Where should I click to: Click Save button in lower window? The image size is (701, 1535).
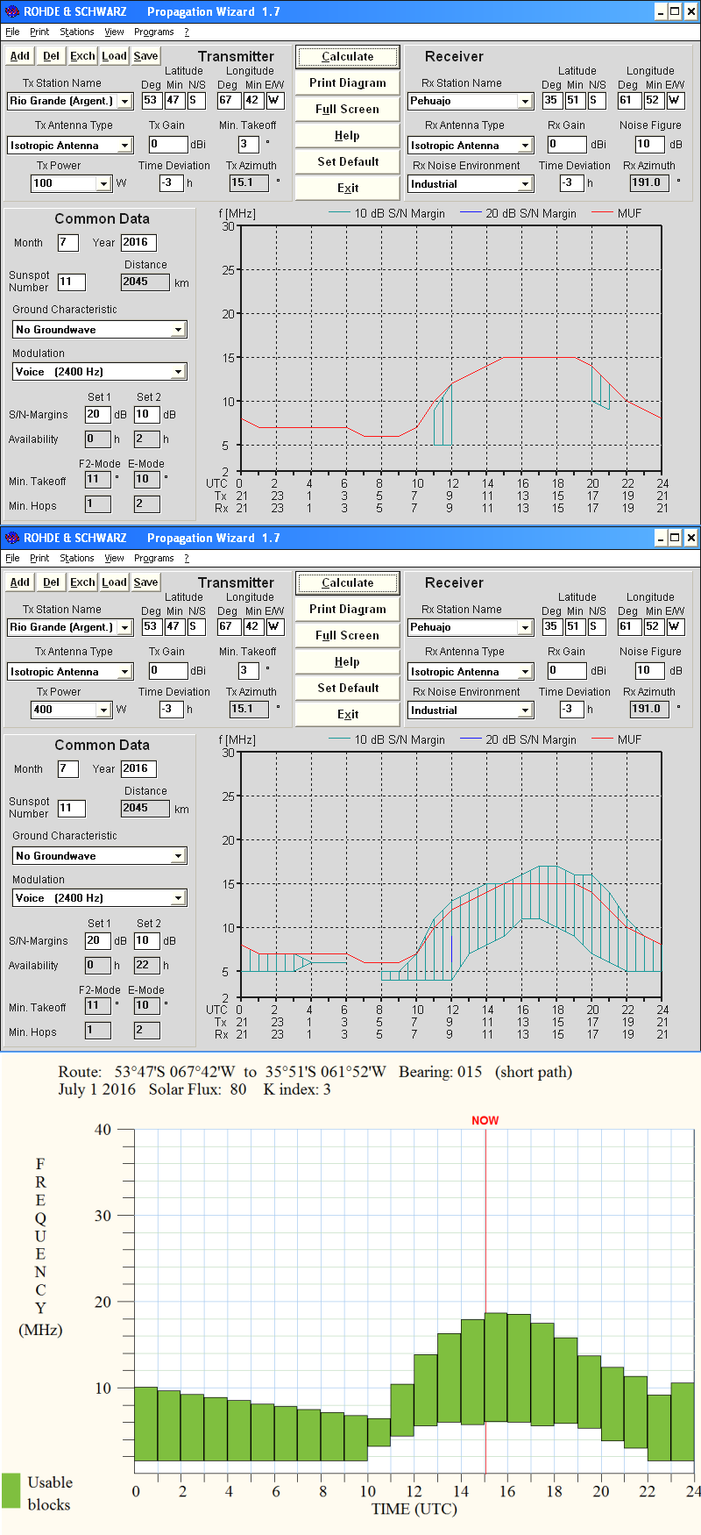(x=146, y=582)
